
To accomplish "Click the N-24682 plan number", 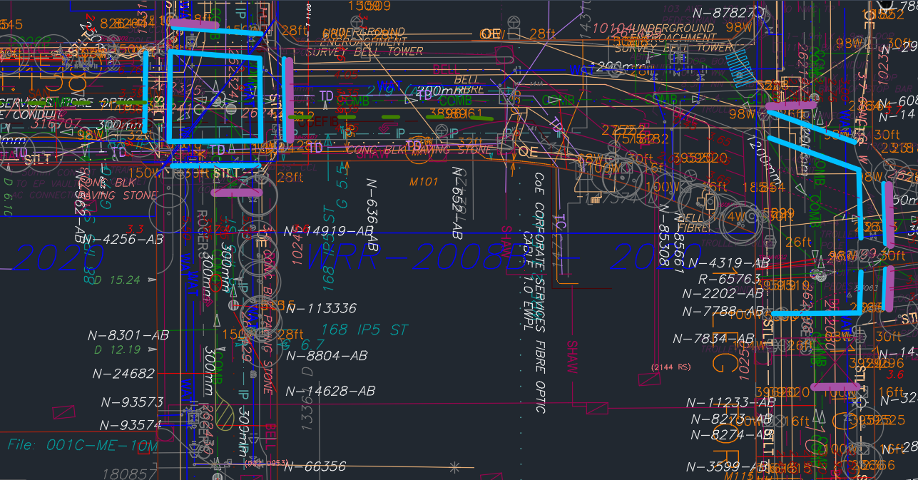I will coord(123,373).
